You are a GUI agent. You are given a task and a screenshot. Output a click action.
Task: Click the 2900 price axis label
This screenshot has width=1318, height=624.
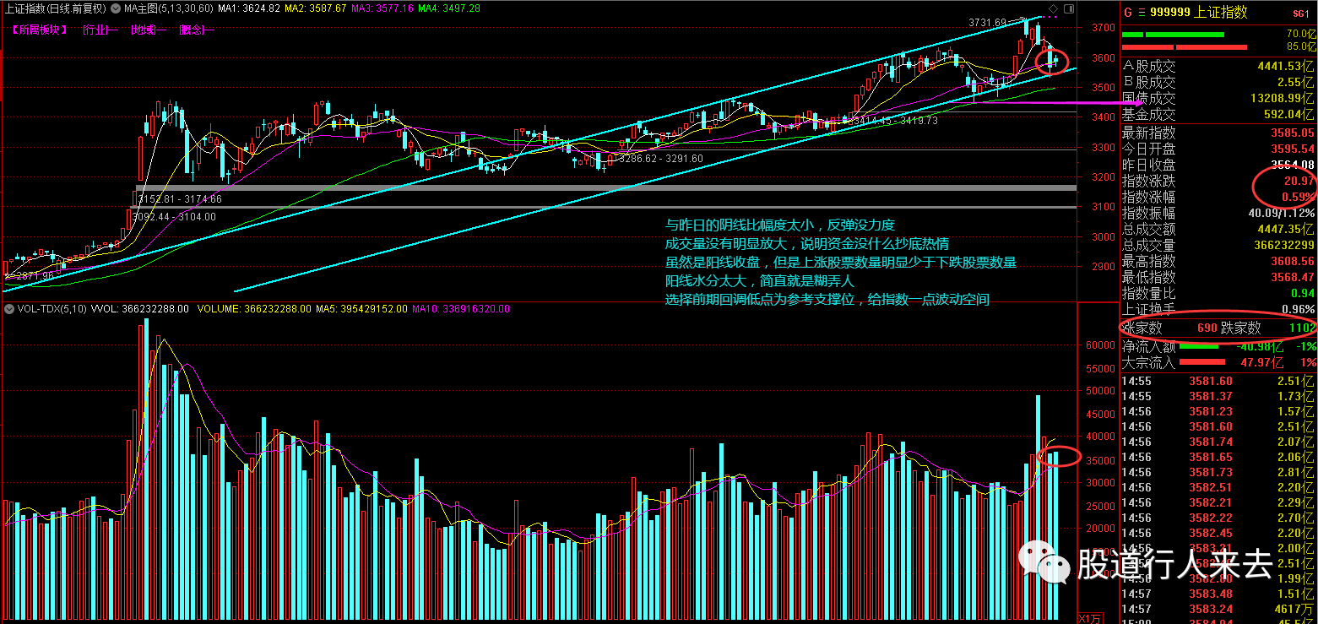1102,267
